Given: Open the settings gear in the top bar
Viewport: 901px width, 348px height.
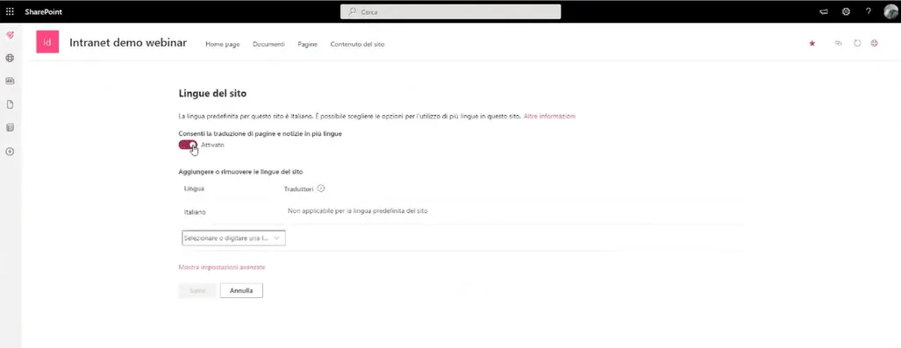Looking at the screenshot, I should [846, 11].
